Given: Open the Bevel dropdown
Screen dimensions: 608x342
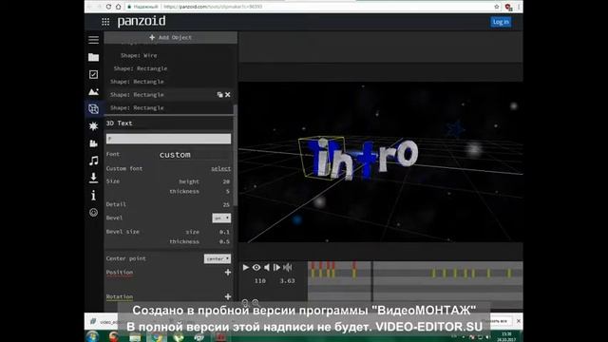Looking at the screenshot, I should (x=221, y=218).
